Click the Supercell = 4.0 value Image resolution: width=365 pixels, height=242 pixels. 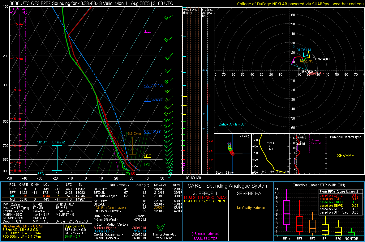[x=75, y=226]
